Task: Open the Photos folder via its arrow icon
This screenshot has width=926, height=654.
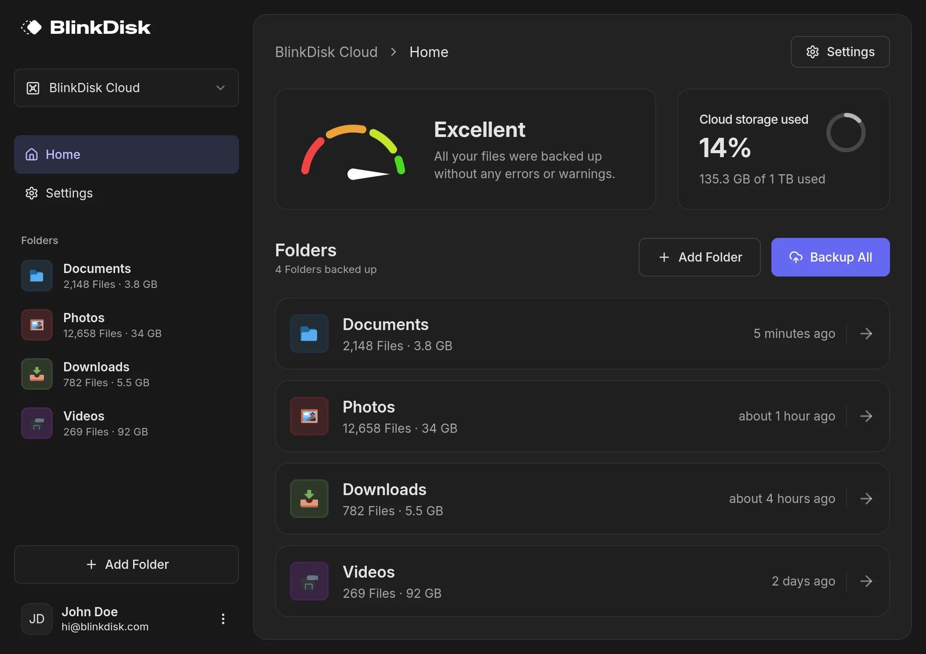Action: (x=866, y=416)
